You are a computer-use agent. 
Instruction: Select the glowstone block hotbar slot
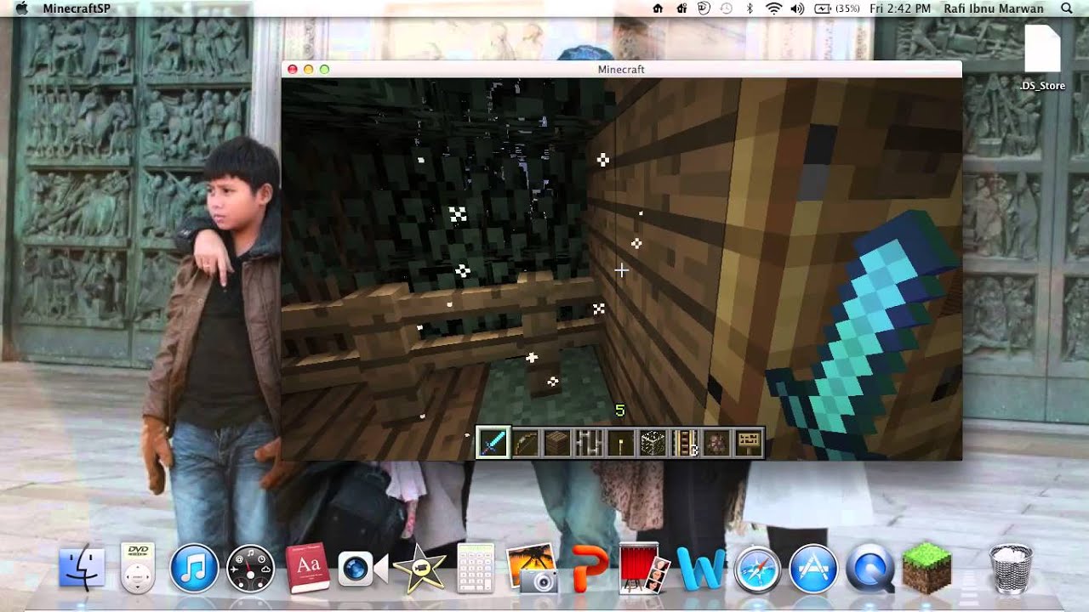click(x=653, y=443)
